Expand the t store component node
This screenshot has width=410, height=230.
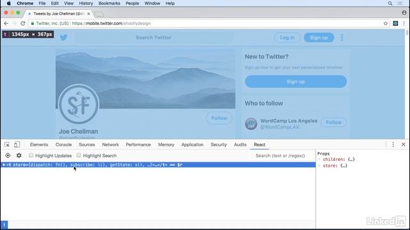pyautogui.click(x=4, y=165)
